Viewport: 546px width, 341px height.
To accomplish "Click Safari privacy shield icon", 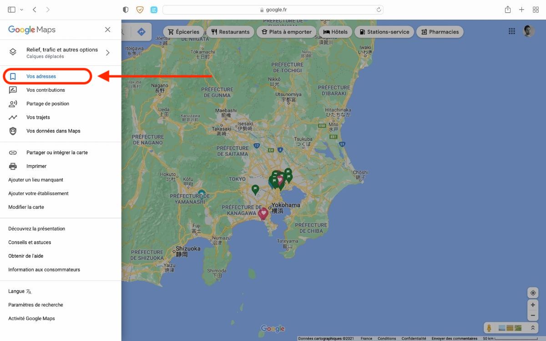I will (126, 10).
